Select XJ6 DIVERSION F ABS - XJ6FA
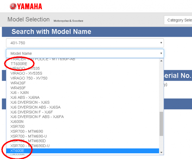192x159 pixels. (x=83, y=117)
